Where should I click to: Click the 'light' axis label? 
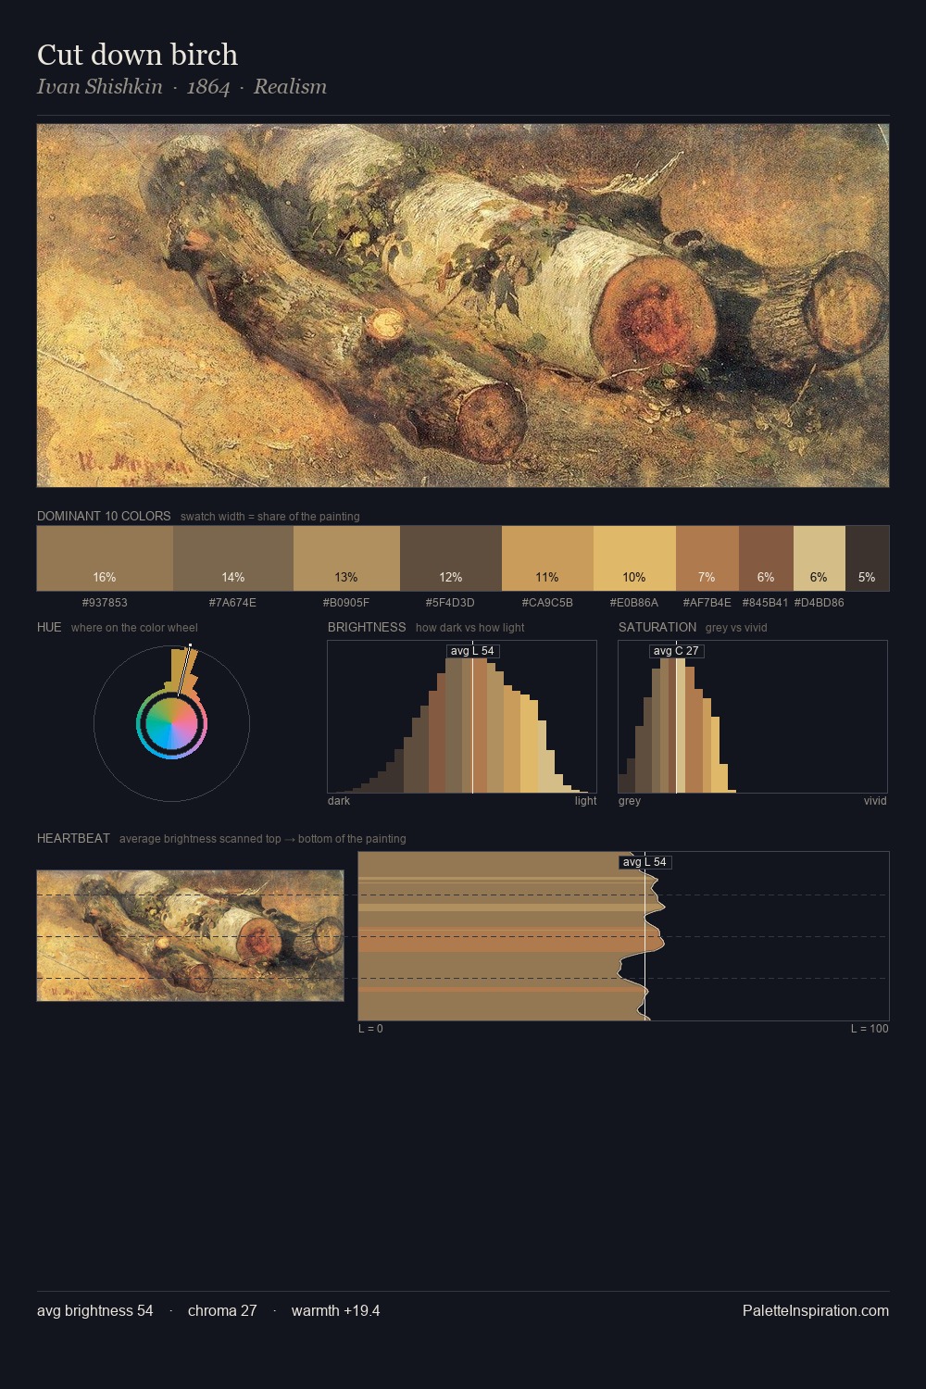click(x=585, y=801)
